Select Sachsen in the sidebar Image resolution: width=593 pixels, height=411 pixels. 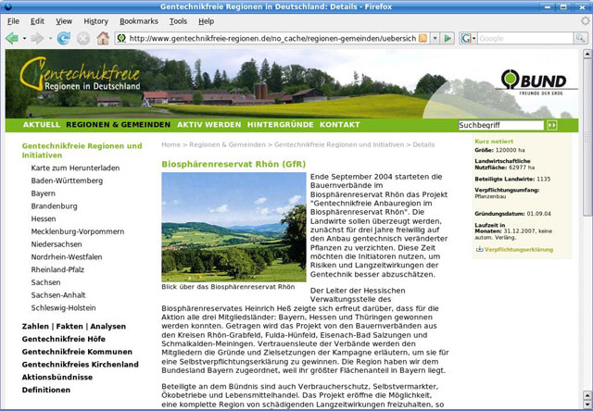pyautogui.click(x=45, y=282)
